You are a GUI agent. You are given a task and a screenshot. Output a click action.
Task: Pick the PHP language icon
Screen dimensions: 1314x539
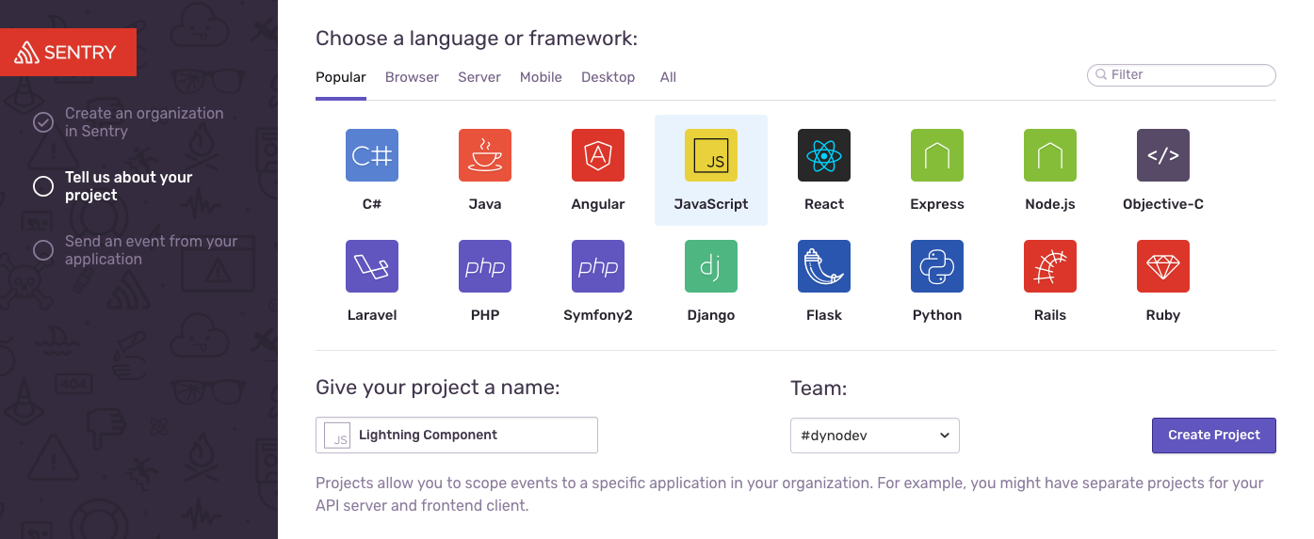point(485,266)
